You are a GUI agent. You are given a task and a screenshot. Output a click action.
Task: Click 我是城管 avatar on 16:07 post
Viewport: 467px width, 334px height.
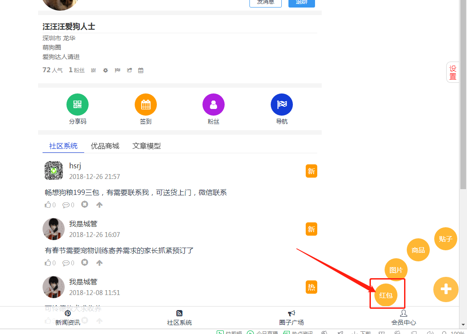(x=54, y=229)
